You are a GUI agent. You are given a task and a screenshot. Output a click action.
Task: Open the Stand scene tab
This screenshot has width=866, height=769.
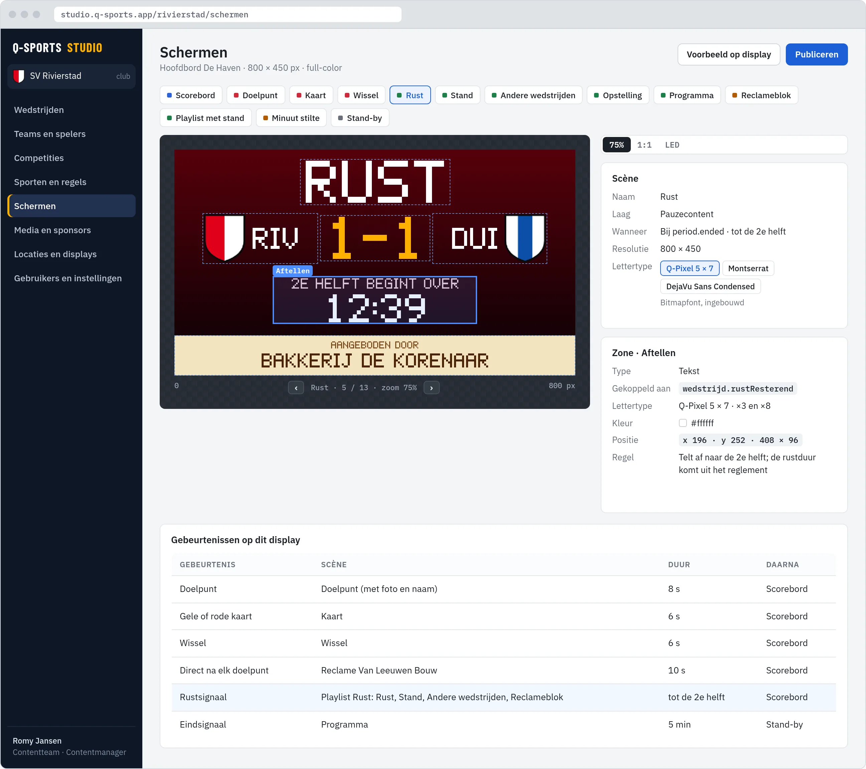457,95
